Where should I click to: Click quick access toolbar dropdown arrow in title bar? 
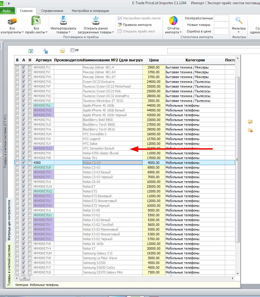pyautogui.click(x=9, y=3)
